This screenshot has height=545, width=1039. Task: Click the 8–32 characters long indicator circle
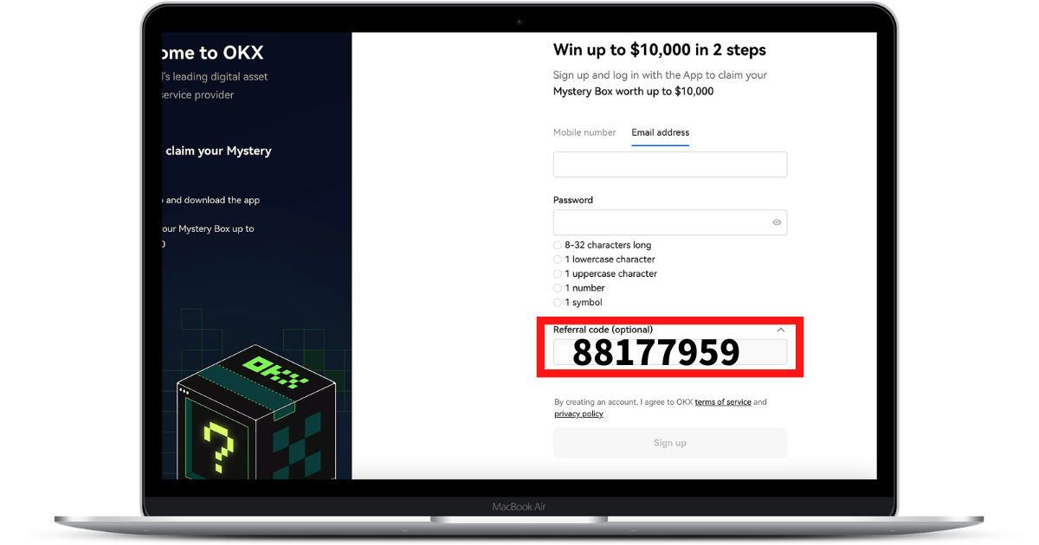[x=558, y=245]
